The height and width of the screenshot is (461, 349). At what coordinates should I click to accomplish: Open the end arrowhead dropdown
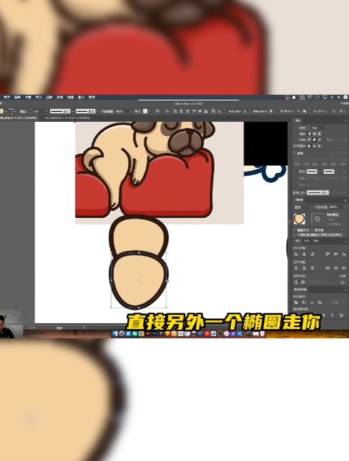point(336,172)
